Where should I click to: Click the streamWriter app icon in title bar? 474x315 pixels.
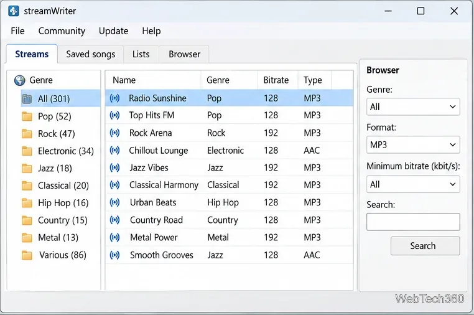coord(13,11)
